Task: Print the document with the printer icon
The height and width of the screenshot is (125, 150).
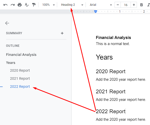Action: coord(20,5)
